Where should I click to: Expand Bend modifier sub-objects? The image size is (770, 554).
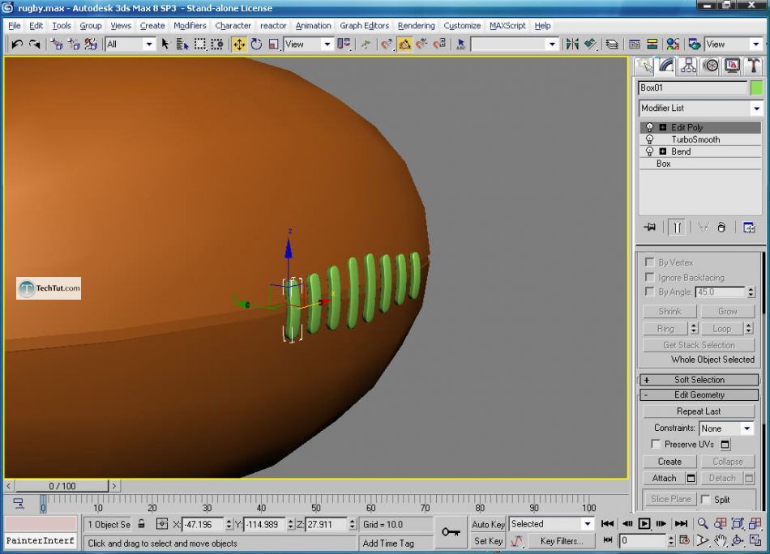click(x=662, y=151)
